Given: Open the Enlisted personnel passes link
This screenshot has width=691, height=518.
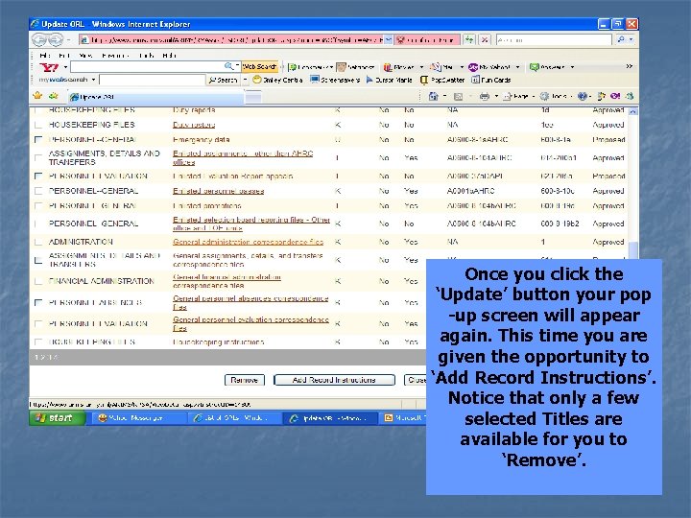Looking at the screenshot, I should (219, 191).
